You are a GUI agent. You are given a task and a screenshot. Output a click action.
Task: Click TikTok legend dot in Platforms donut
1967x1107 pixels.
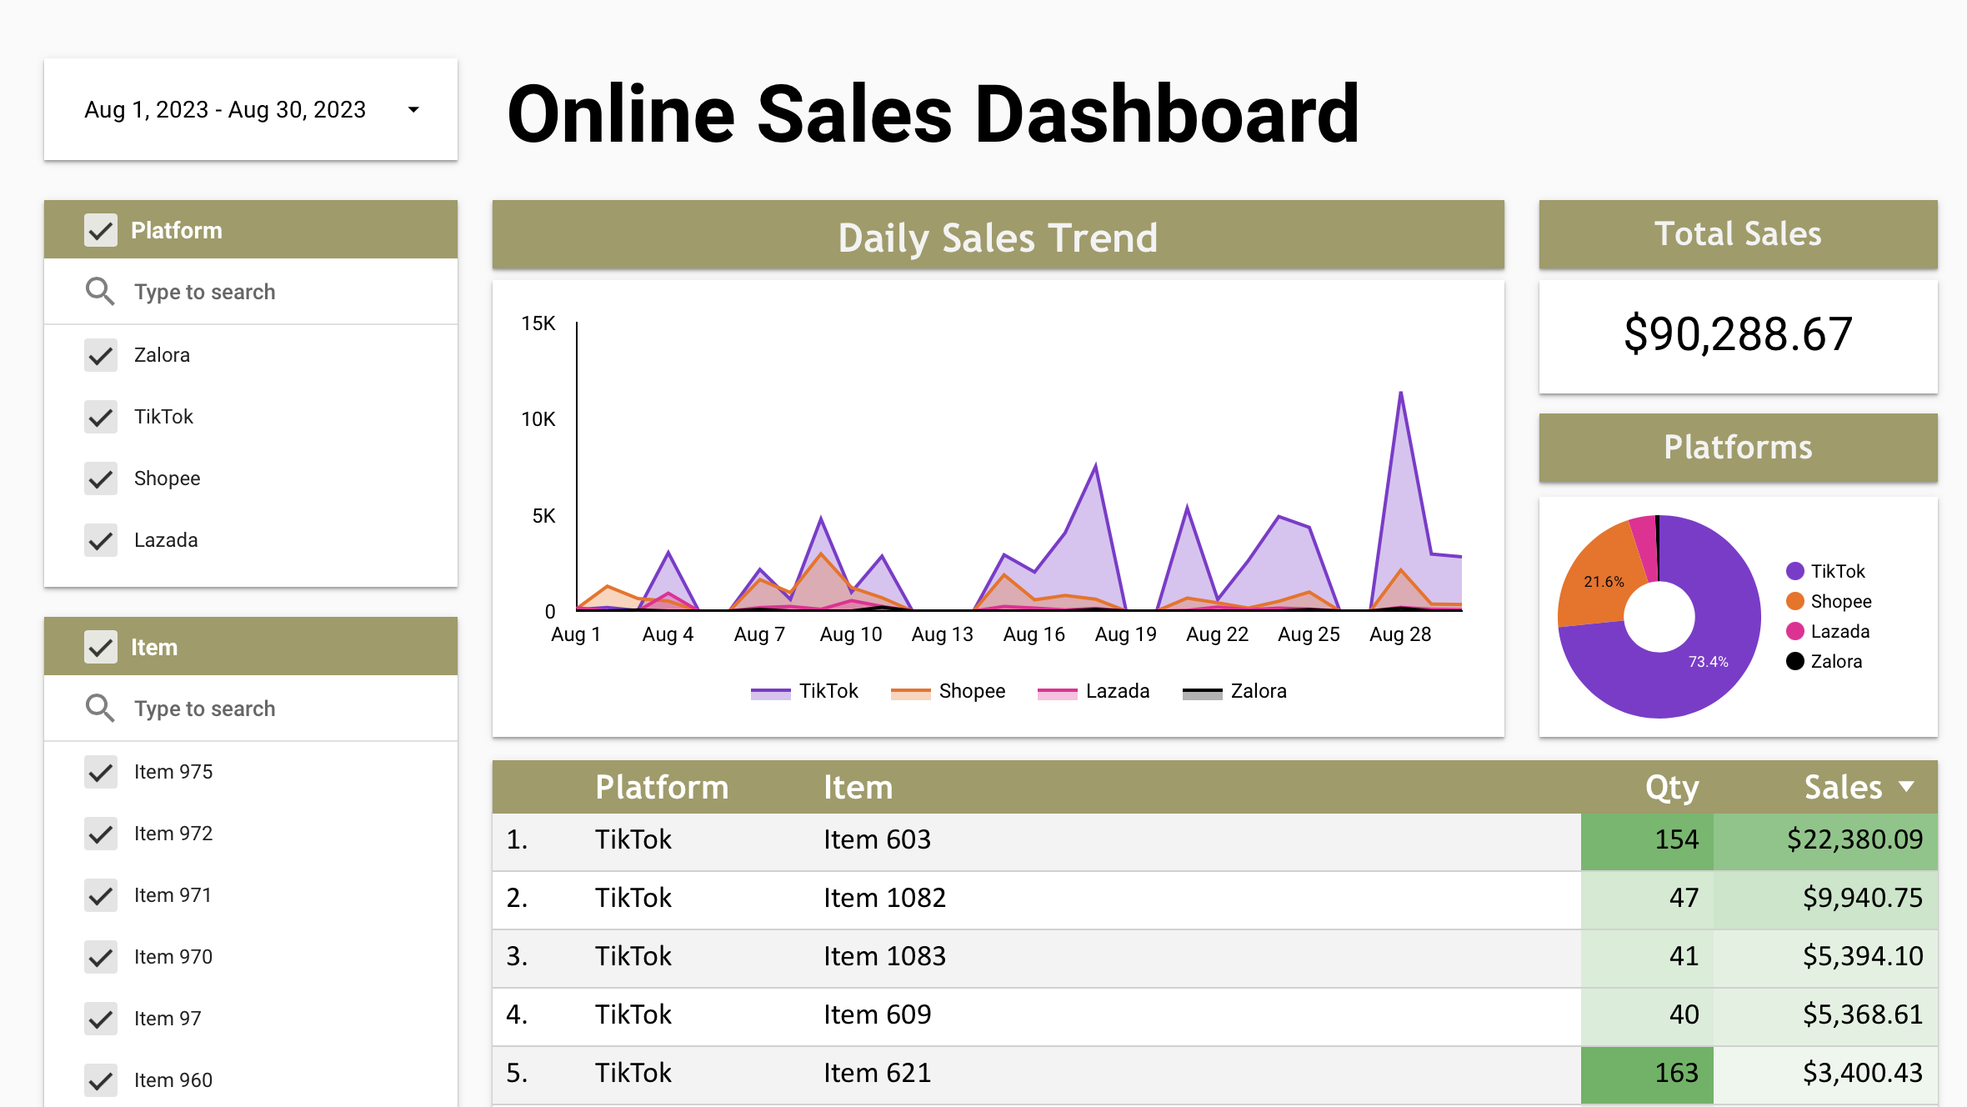coord(1794,571)
